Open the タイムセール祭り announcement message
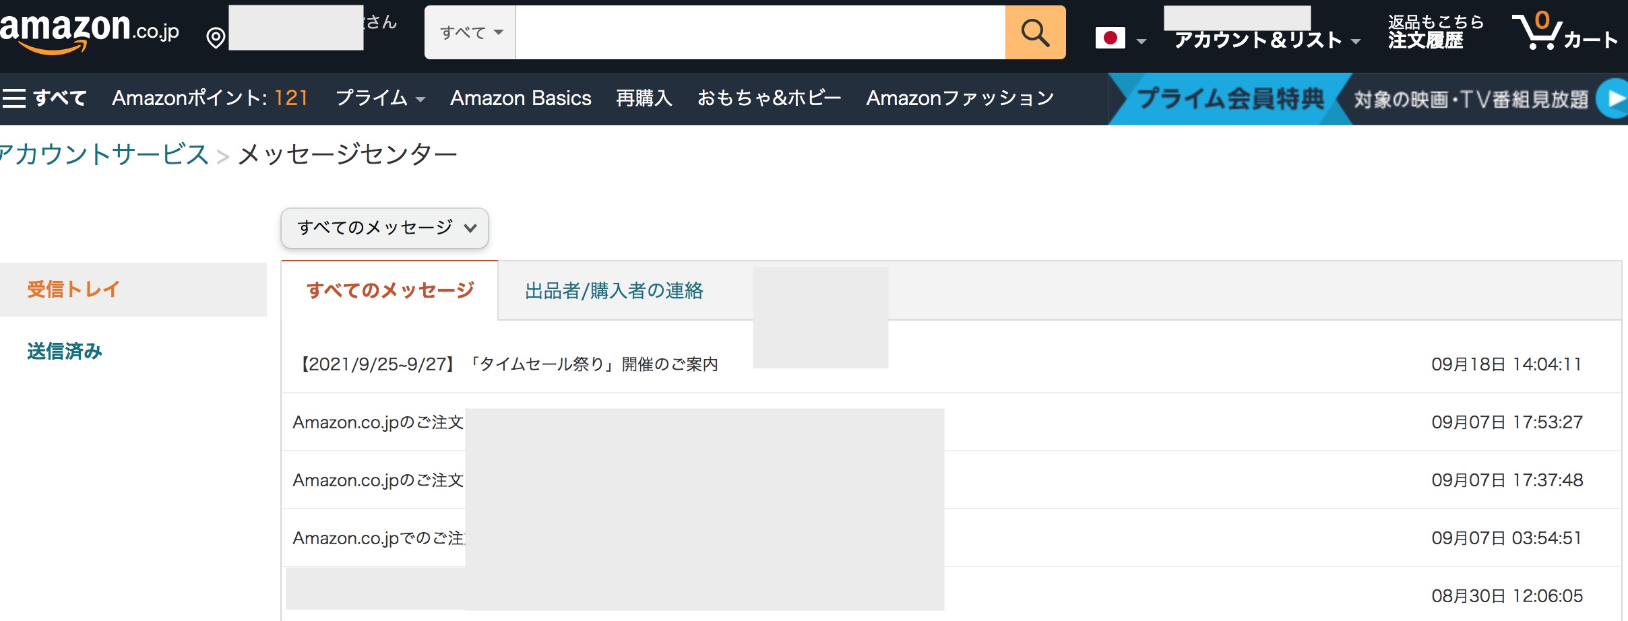Screen dimensions: 1628x621 (x=509, y=364)
